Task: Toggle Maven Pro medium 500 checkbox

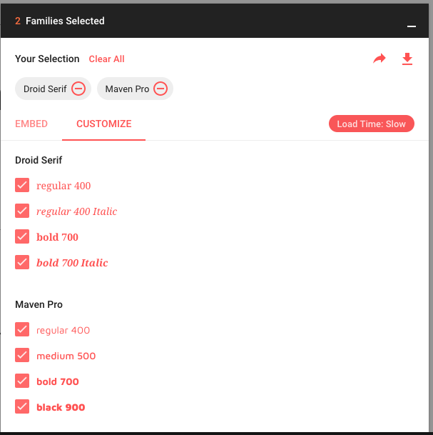Action: click(22, 356)
